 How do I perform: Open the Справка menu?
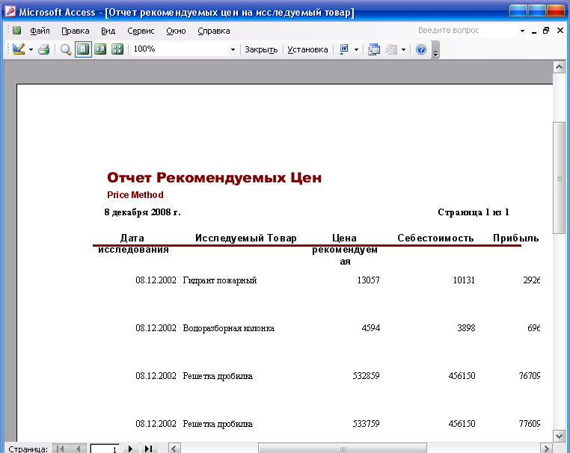(x=214, y=31)
